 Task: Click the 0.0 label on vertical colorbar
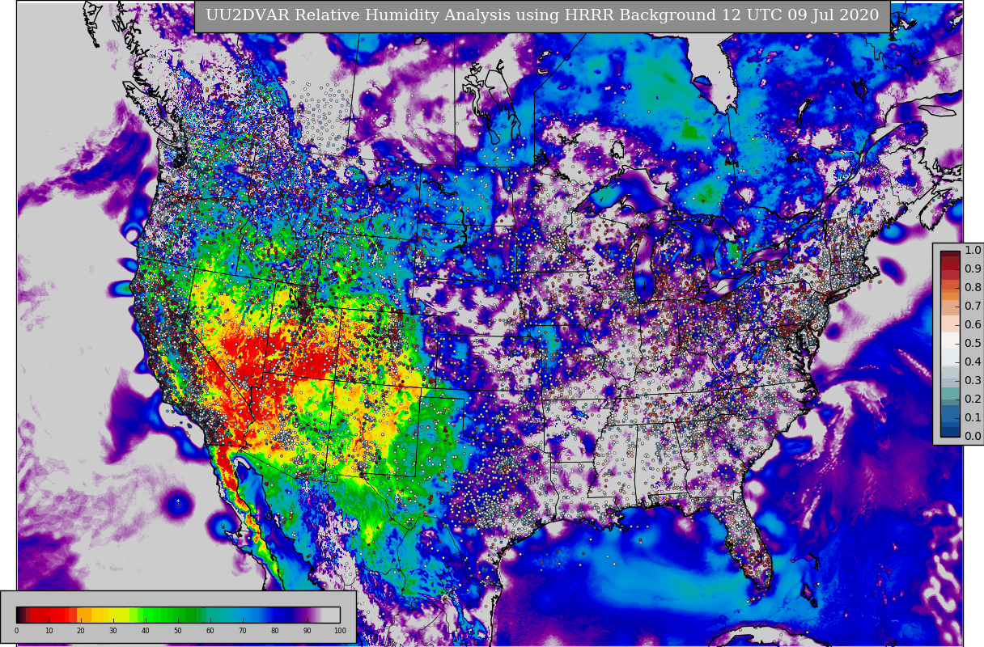[x=973, y=436]
